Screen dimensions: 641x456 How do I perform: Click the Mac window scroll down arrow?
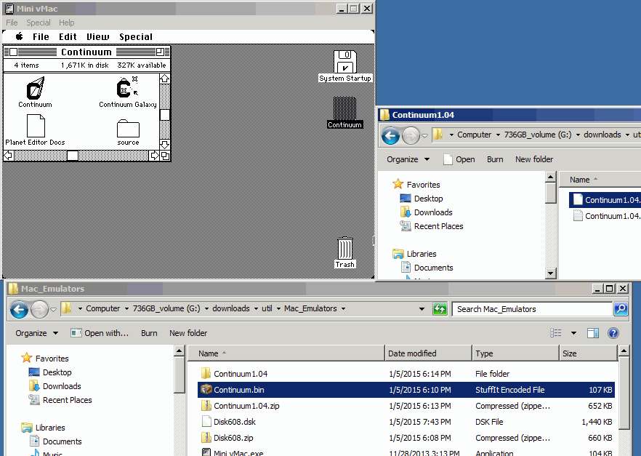[165, 145]
